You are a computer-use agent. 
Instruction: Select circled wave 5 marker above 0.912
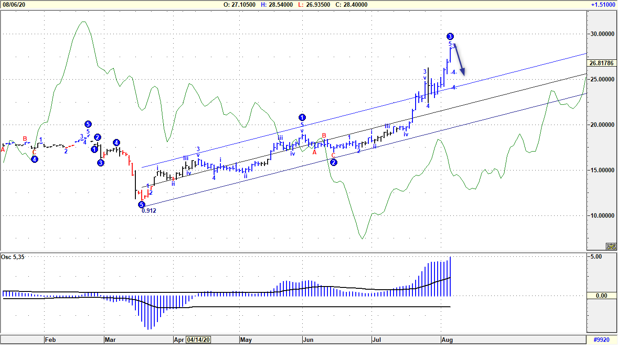pyautogui.click(x=141, y=204)
